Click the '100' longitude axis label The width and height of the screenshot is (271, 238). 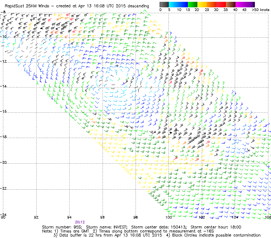pos(169,217)
